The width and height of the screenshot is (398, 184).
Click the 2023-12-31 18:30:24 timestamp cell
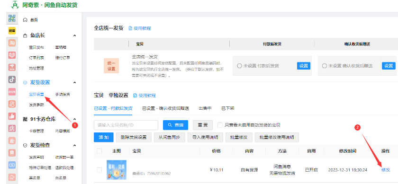coord(347,170)
